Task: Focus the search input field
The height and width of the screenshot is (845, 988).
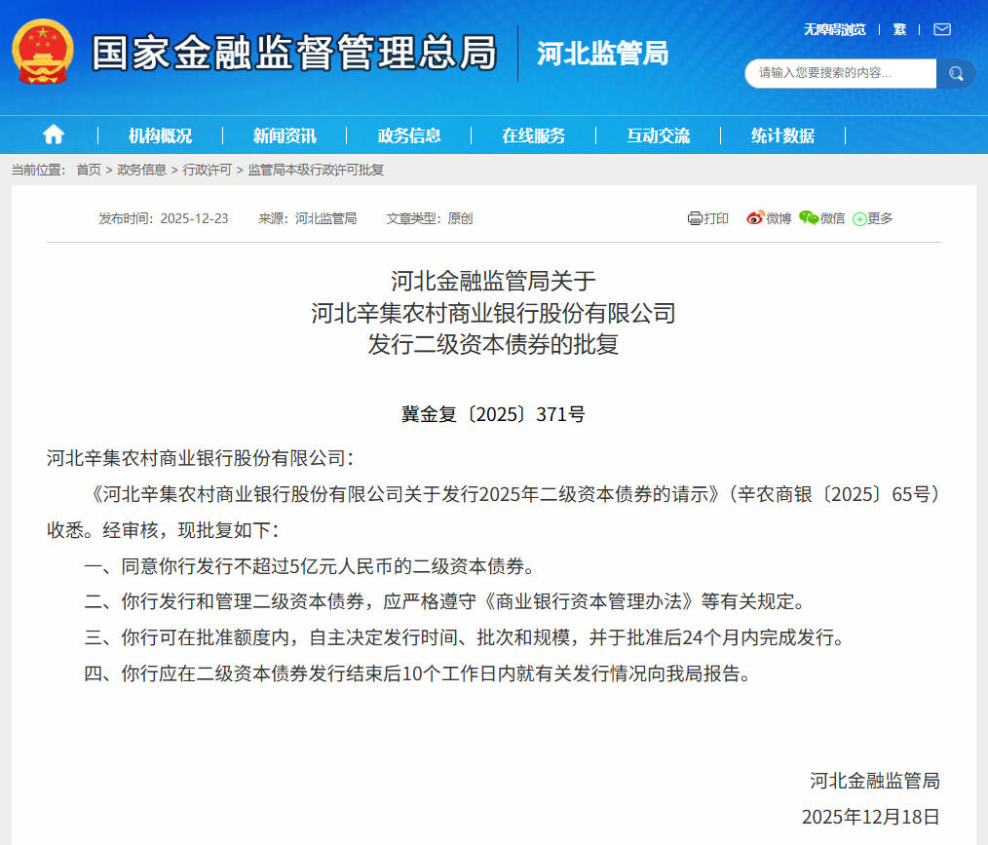Action: [841, 74]
